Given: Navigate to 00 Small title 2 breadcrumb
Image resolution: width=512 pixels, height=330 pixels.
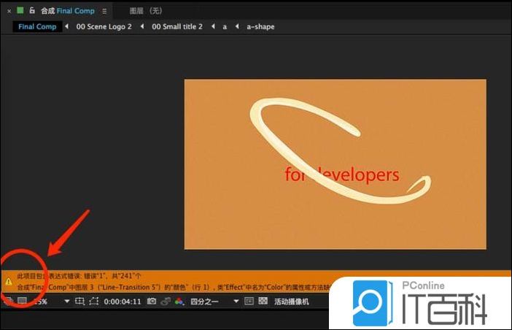Looking at the screenshot, I should [x=177, y=26].
